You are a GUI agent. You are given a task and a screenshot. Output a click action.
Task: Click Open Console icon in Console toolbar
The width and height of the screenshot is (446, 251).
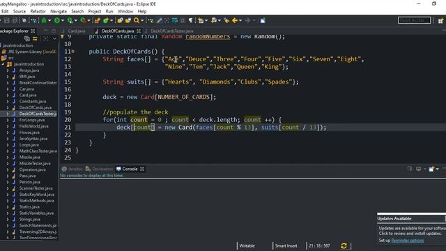[x=431, y=169]
